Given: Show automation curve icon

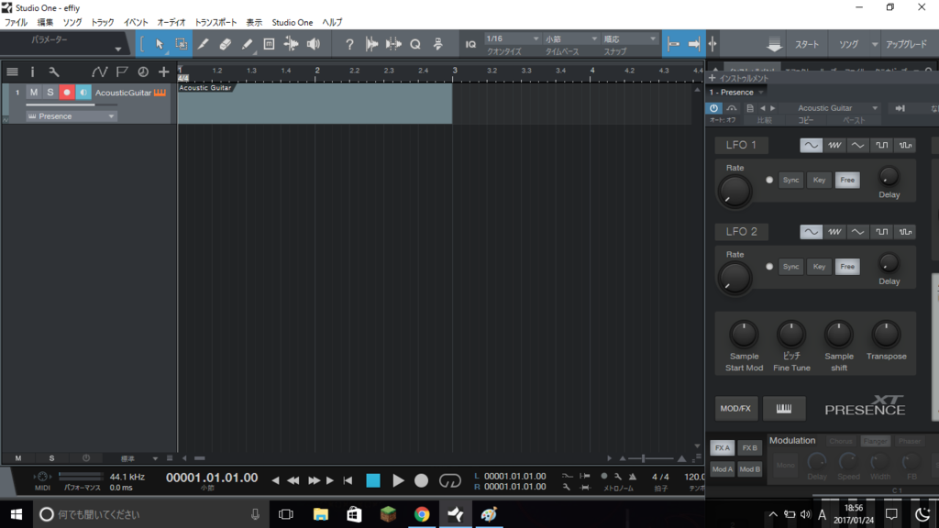Looking at the screenshot, I should tap(99, 71).
